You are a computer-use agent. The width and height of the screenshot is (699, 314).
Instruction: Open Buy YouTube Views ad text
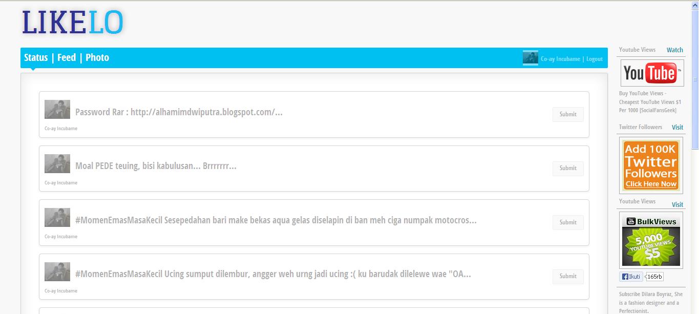650,102
